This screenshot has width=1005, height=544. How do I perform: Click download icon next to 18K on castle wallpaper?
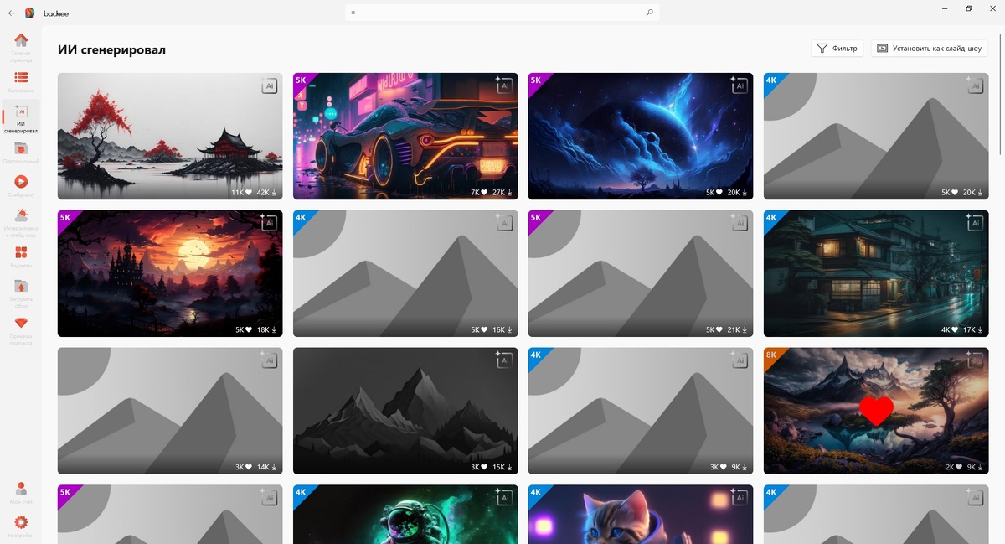click(x=274, y=330)
